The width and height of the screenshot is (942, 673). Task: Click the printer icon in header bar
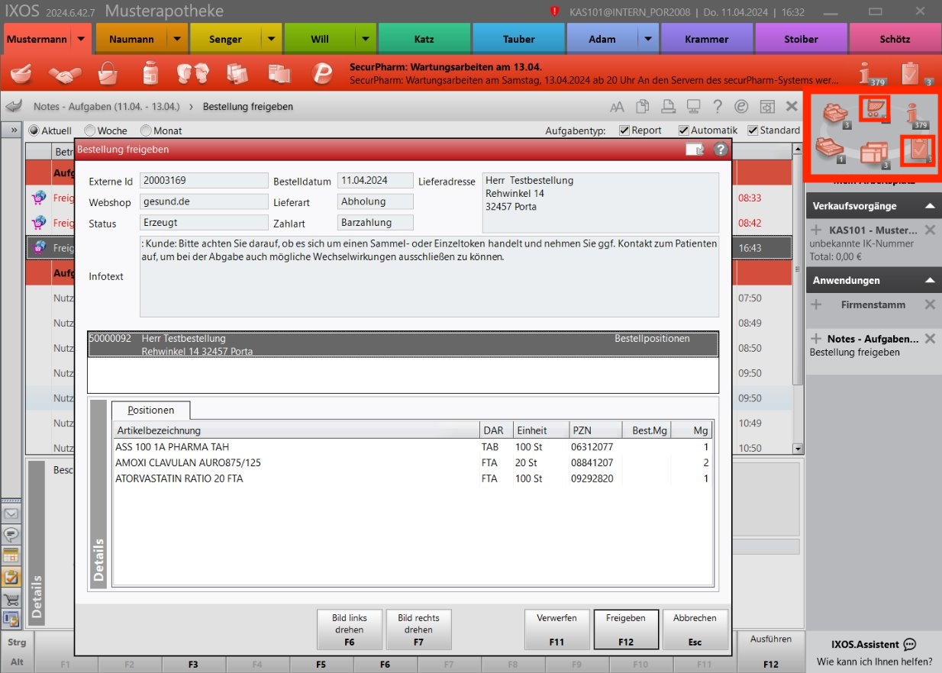click(x=668, y=107)
